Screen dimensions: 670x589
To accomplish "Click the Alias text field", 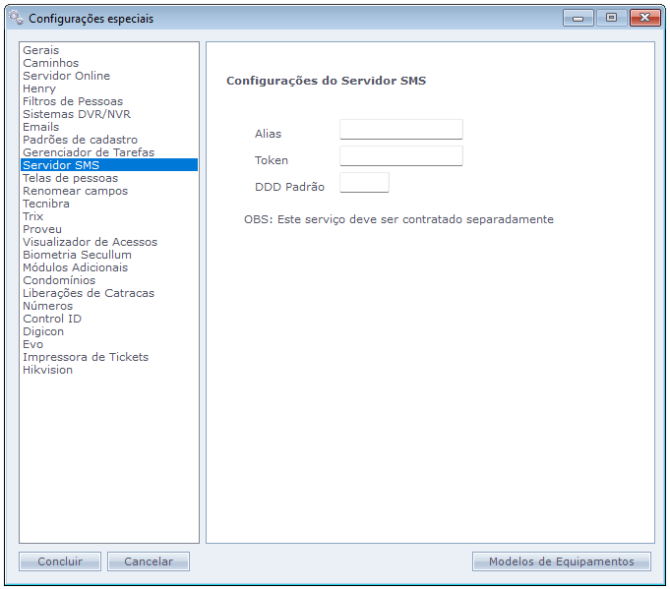I will (400, 130).
